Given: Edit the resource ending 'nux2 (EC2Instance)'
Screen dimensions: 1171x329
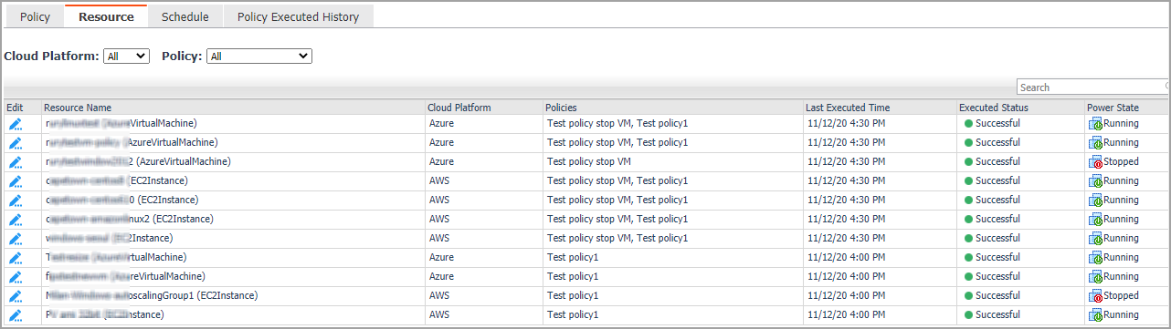Looking at the screenshot, I should [x=16, y=220].
